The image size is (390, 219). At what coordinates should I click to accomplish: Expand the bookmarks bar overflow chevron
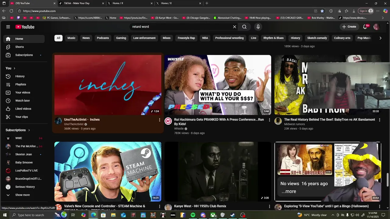(383, 18)
